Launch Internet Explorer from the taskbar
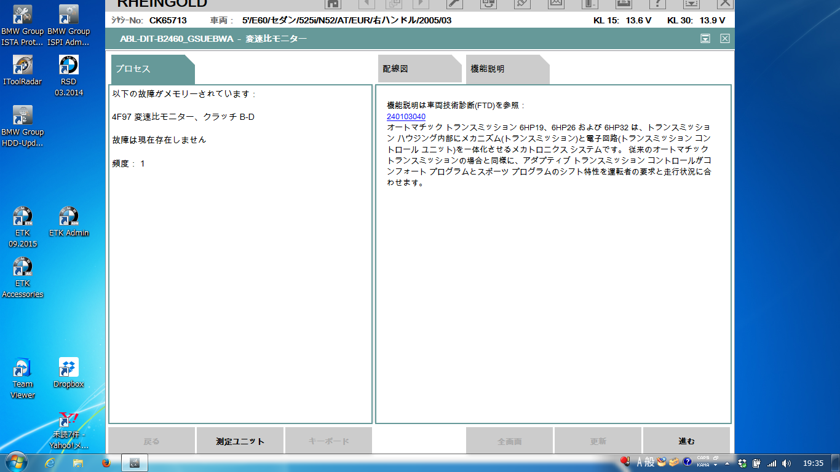The width and height of the screenshot is (840, 472). coord(50,463)
